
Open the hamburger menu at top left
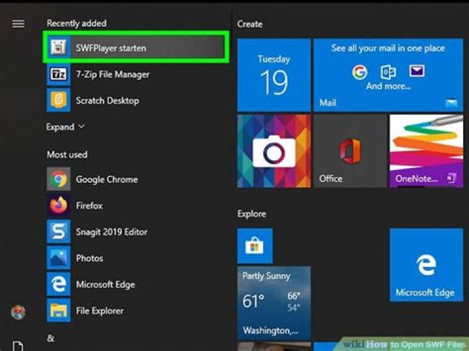[18, 23]
